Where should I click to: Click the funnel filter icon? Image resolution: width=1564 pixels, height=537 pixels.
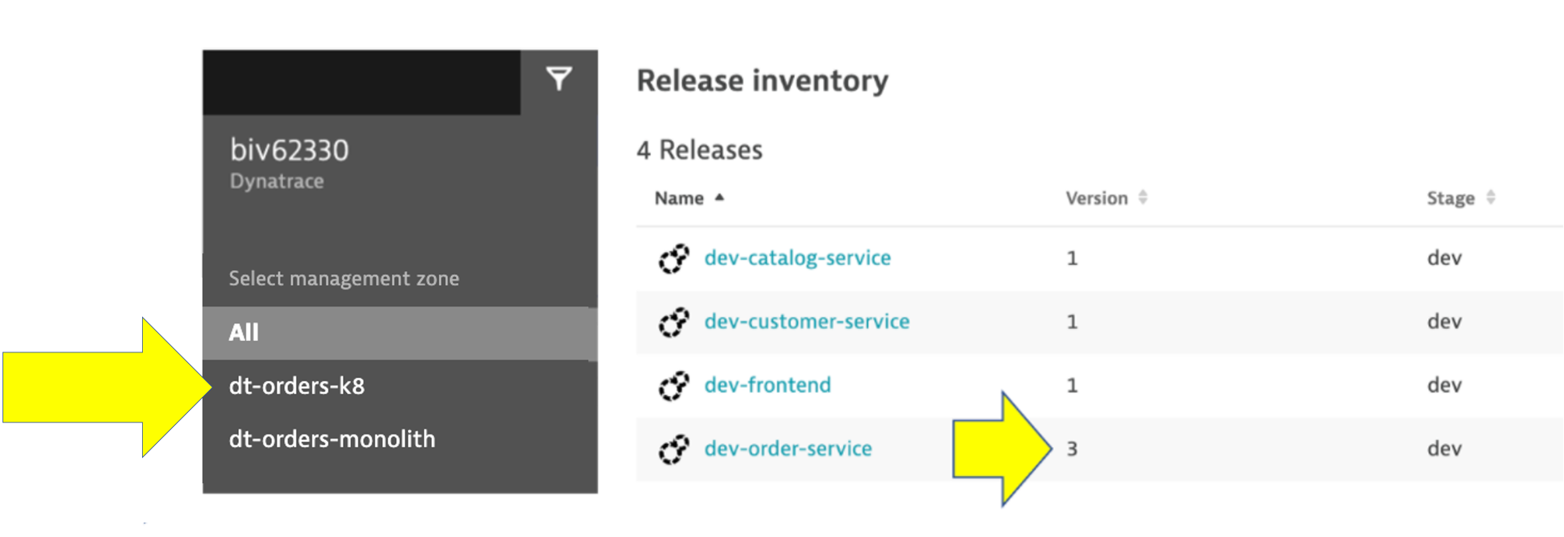tap(558, 79)
